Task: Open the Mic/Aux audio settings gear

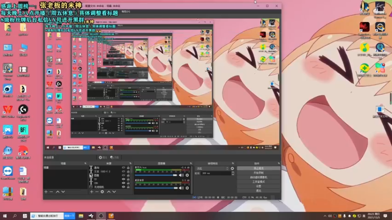Action: click(x=187, y=175)
